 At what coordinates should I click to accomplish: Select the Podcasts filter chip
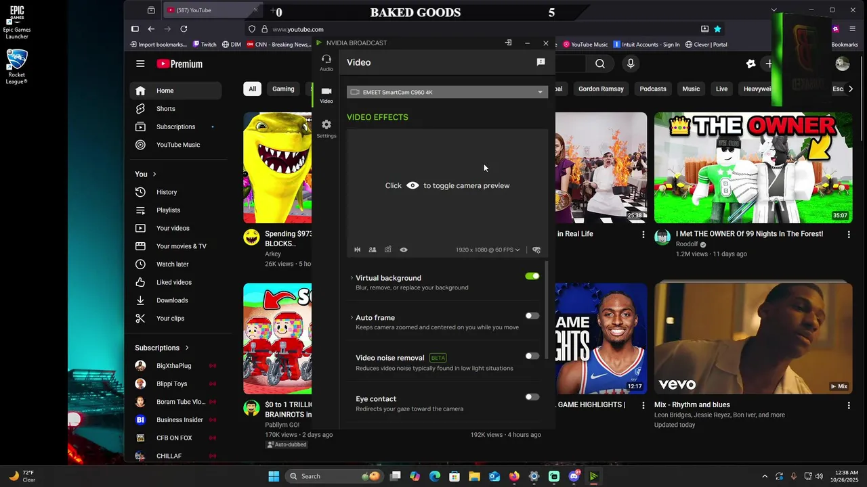coord(653,89)
